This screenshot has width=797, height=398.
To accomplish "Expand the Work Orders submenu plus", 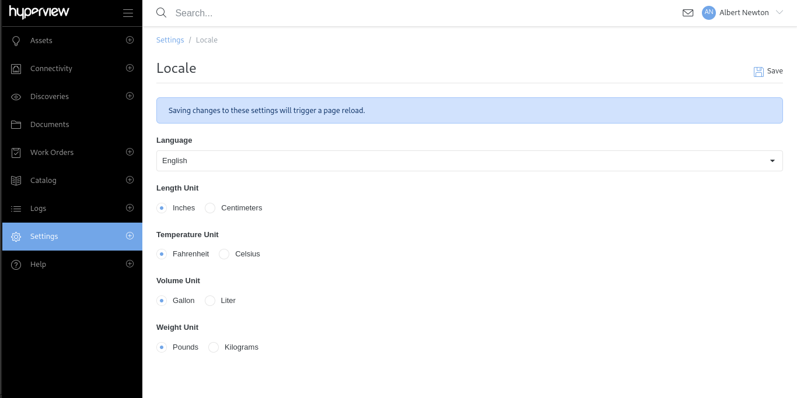I will 130,152.
